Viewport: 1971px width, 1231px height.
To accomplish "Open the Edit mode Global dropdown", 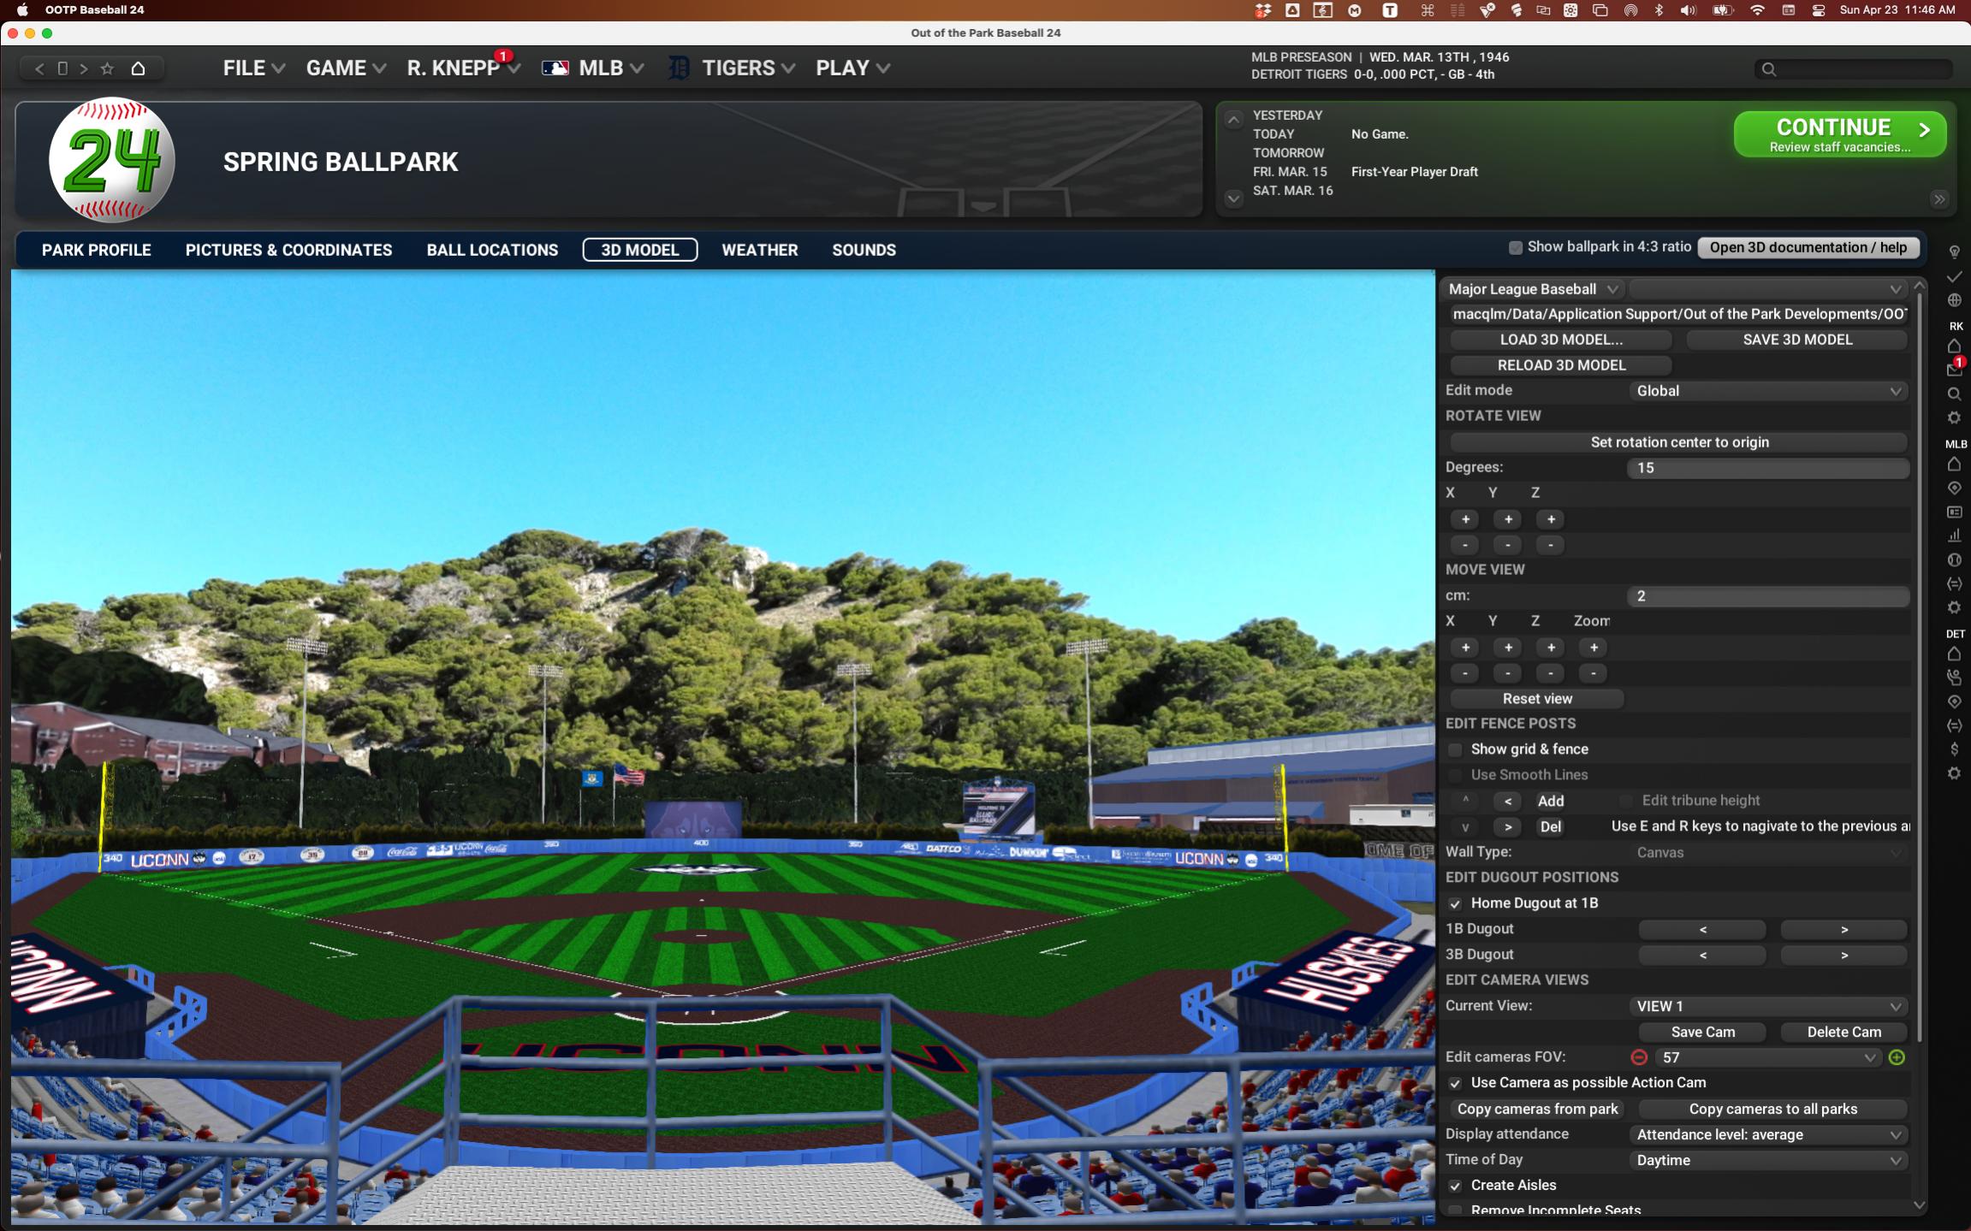I will [x=1767, y=391].
